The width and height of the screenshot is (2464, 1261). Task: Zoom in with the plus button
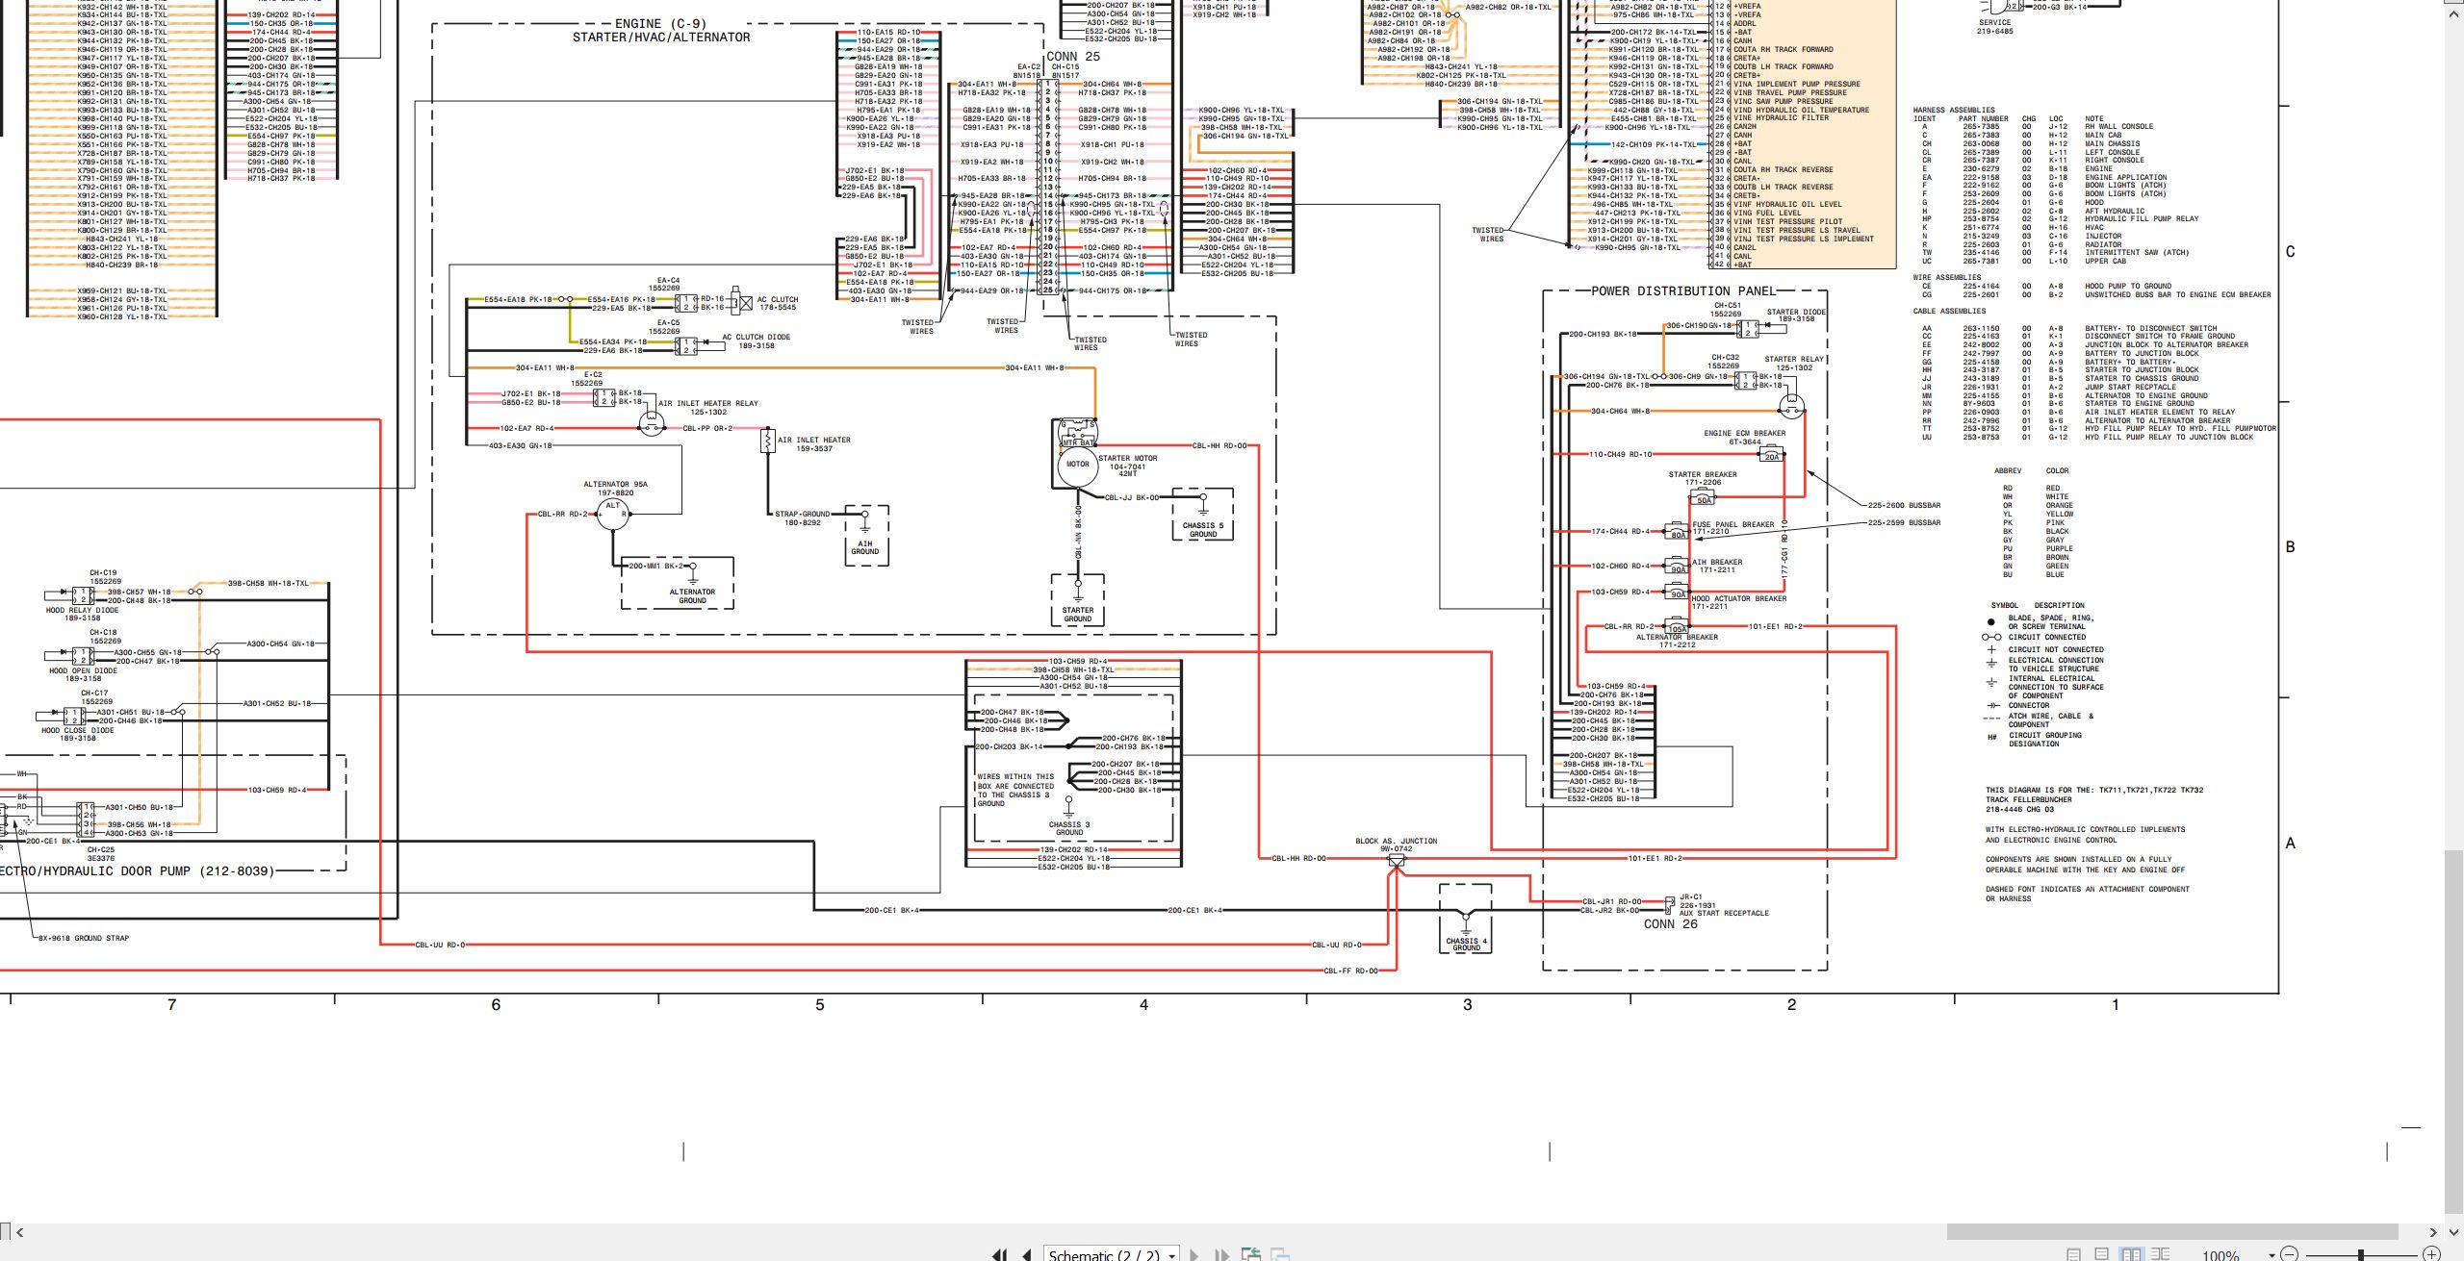pos(2430,1253)
